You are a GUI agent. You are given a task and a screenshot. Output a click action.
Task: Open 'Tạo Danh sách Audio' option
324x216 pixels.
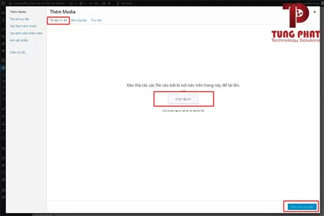click(23, 26)
